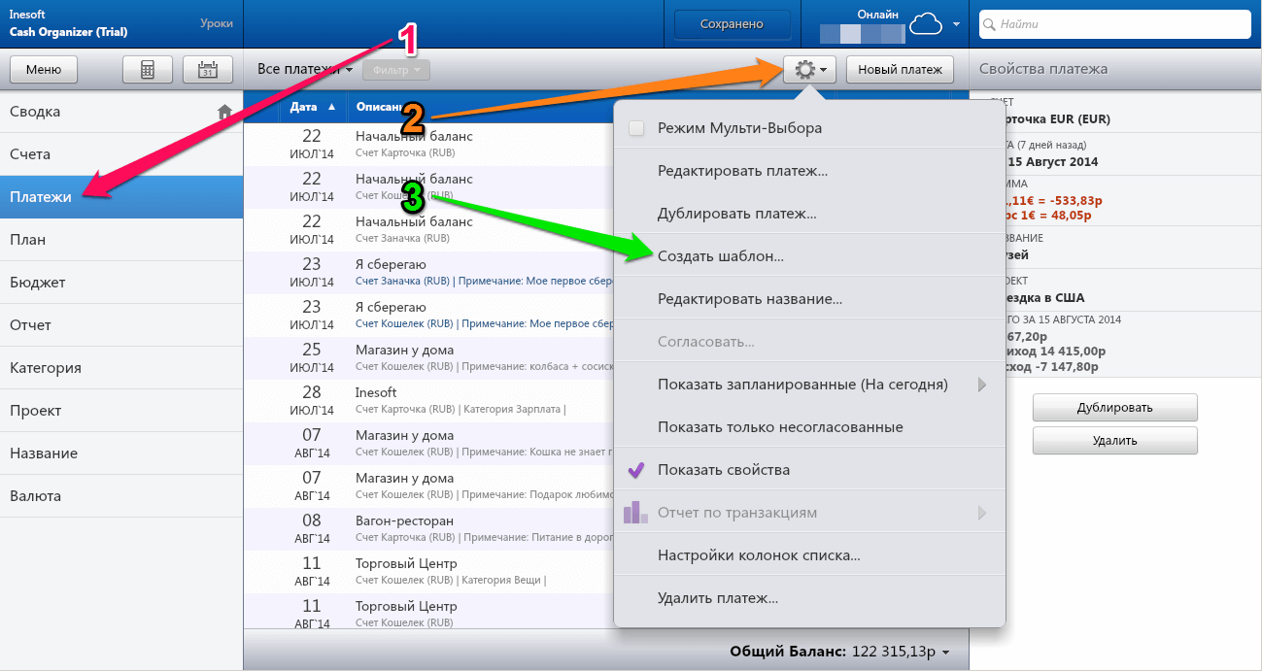This screenshot has height=671, width=1262.
Task: Choose Редактировать платеж... from the menu
Action: pos(810,171)
